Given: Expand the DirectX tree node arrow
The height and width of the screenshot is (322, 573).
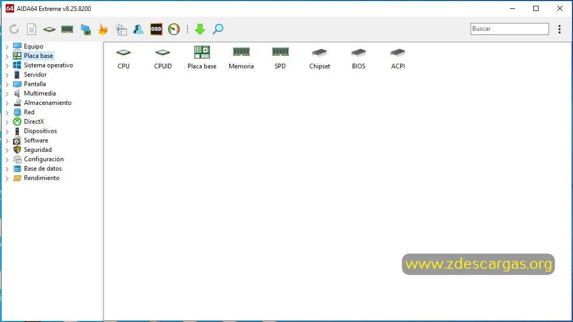Looking at the screenshot, I should click(7, 122).
